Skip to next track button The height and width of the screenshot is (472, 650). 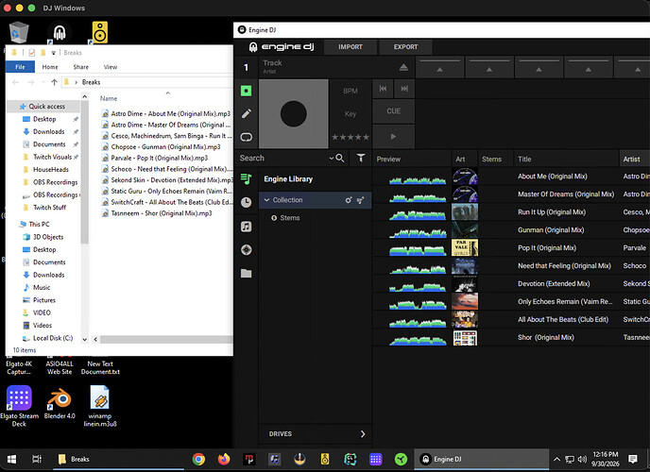(404, 89)
